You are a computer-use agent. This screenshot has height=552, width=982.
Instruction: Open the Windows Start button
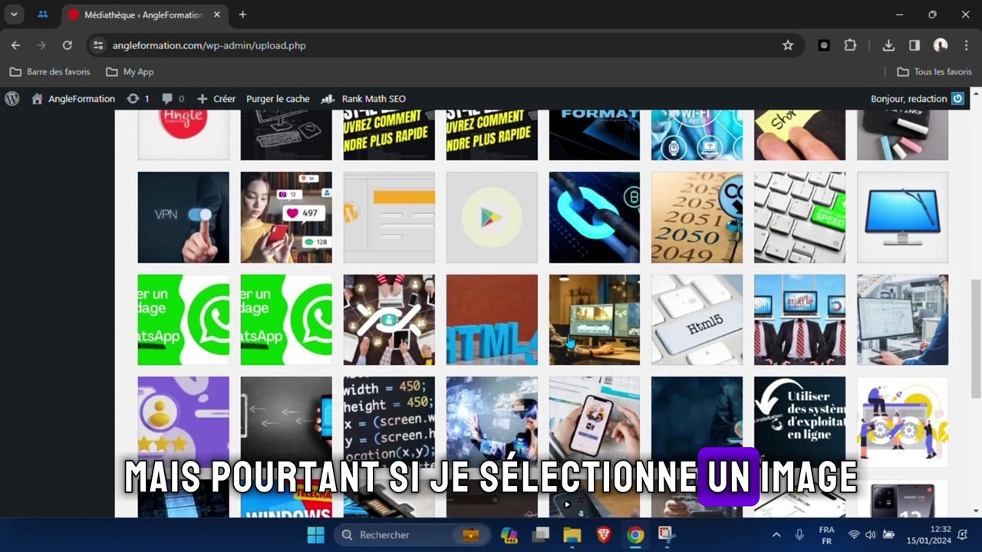click(x=315, y=534)
